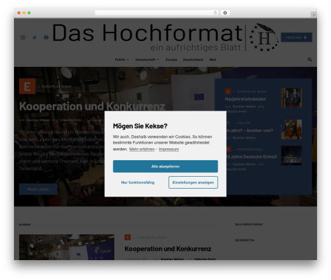Open a new browser tab with plus

click(x=314, y=15)
